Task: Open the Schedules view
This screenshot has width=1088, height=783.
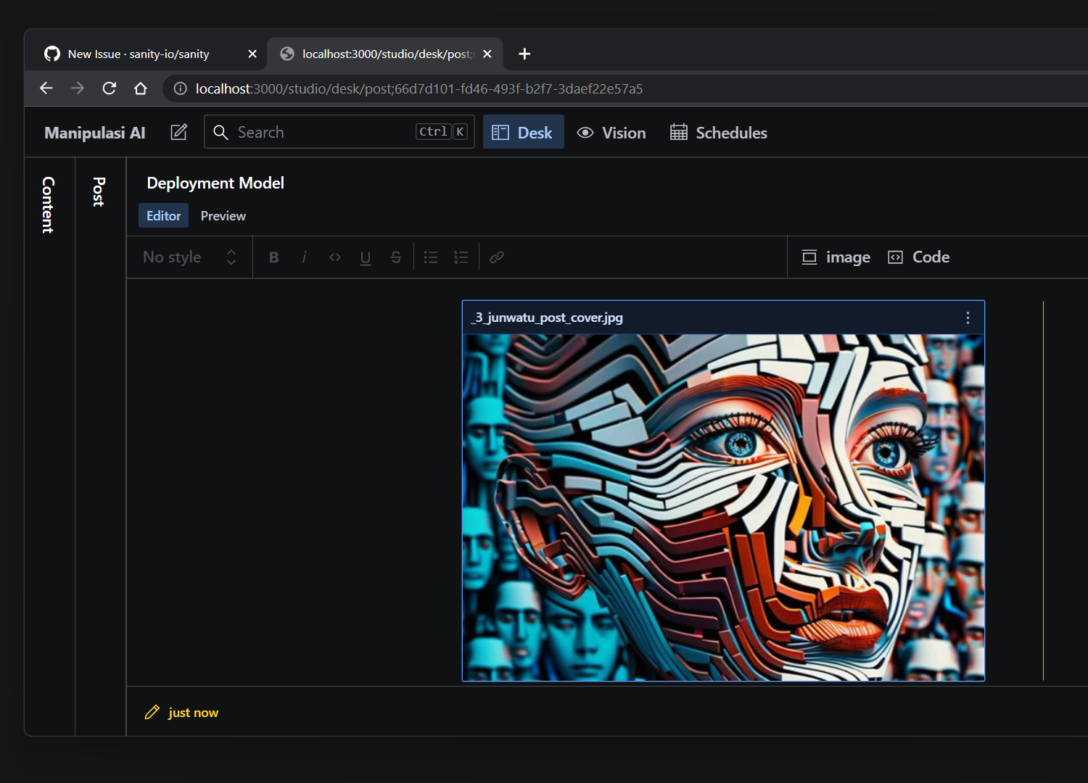Action: [717, 132]
